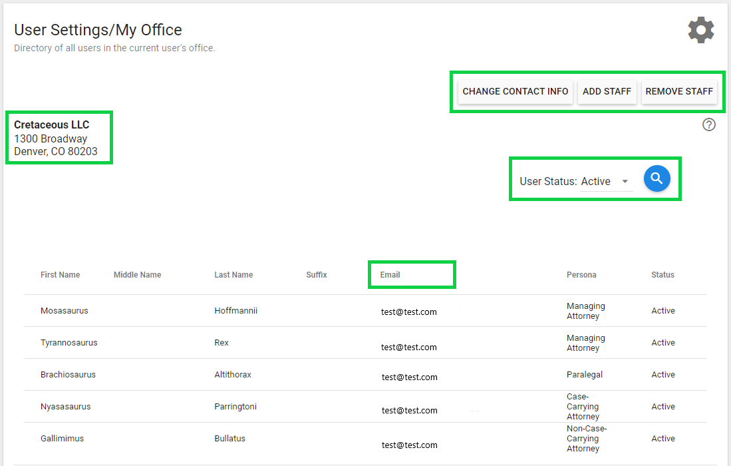Click Active status in the Nyasasaurus row
This screenshot has width=731, height=466.
coord(663,406)
